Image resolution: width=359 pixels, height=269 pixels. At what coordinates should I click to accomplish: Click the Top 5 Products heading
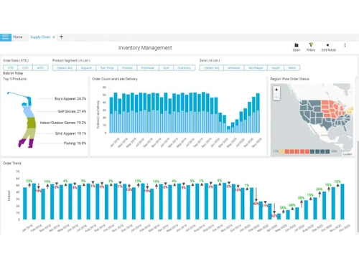[14, 79]
